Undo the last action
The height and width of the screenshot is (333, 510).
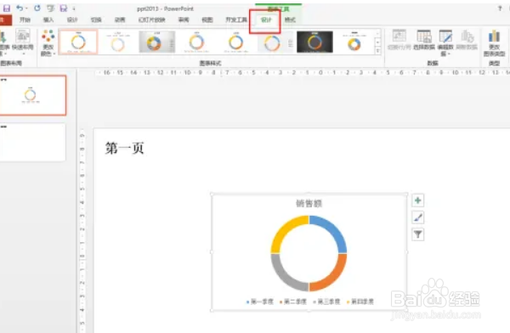coord(20,8)
